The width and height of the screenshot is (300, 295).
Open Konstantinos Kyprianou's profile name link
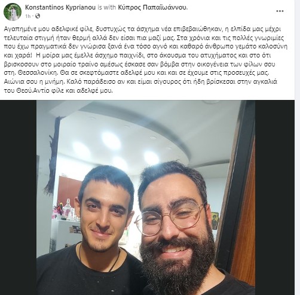pyautogui.click(x=61, y=7)
